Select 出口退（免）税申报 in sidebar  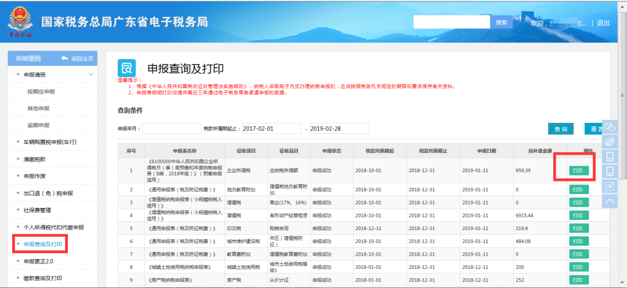(x=48, y=193)
